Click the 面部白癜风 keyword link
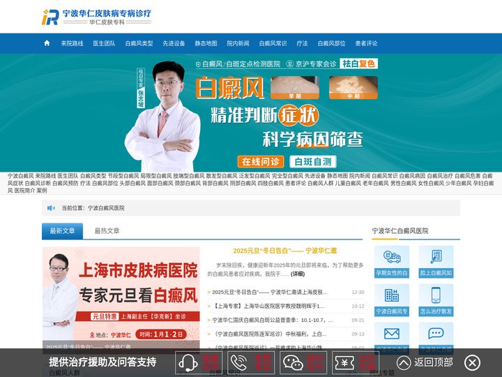Viewport: 502px width, 377px height. (160, 183)
